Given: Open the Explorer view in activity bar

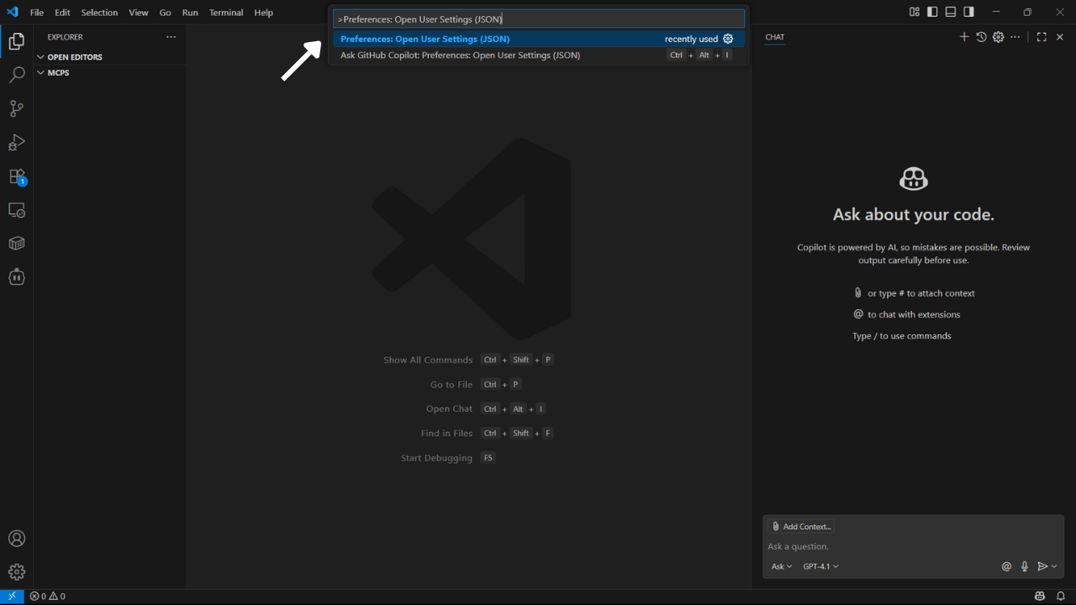Looking at the screenshot, I should (x=16, y=41).
